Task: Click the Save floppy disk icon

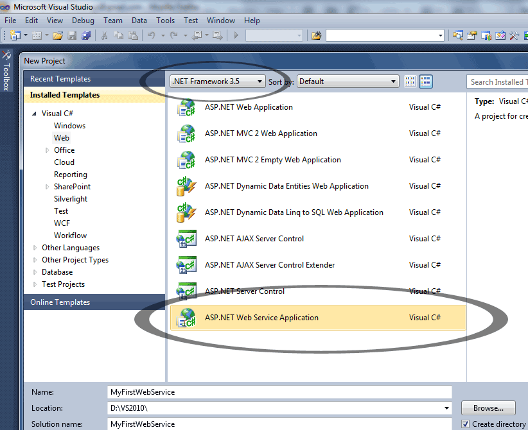Action: [72, 35]
